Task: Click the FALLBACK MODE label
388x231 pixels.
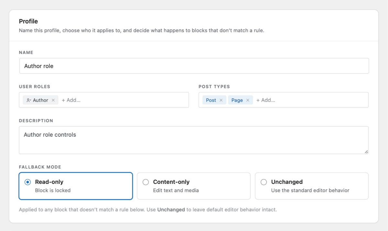Action: [40, 167]
